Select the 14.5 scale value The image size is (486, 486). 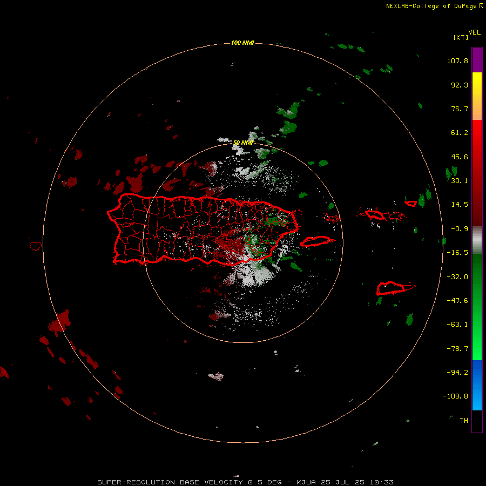point(460,205)
